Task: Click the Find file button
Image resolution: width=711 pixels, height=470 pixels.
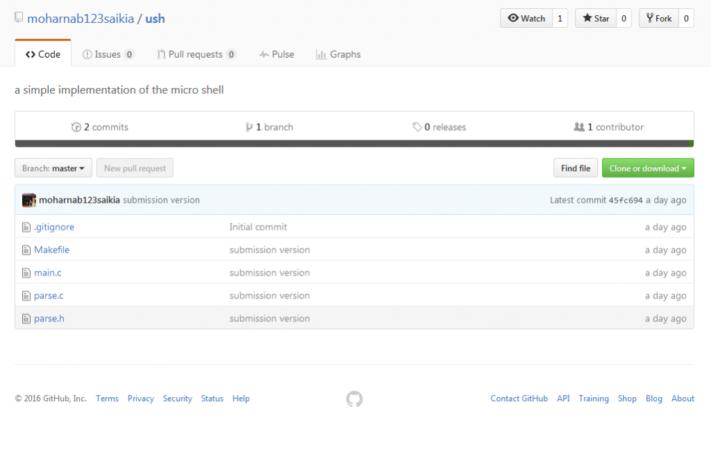Action: (576, 168)
